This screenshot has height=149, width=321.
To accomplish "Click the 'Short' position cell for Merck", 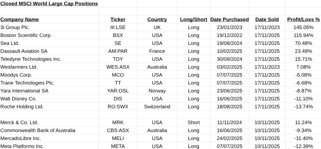I will [193, 123].
